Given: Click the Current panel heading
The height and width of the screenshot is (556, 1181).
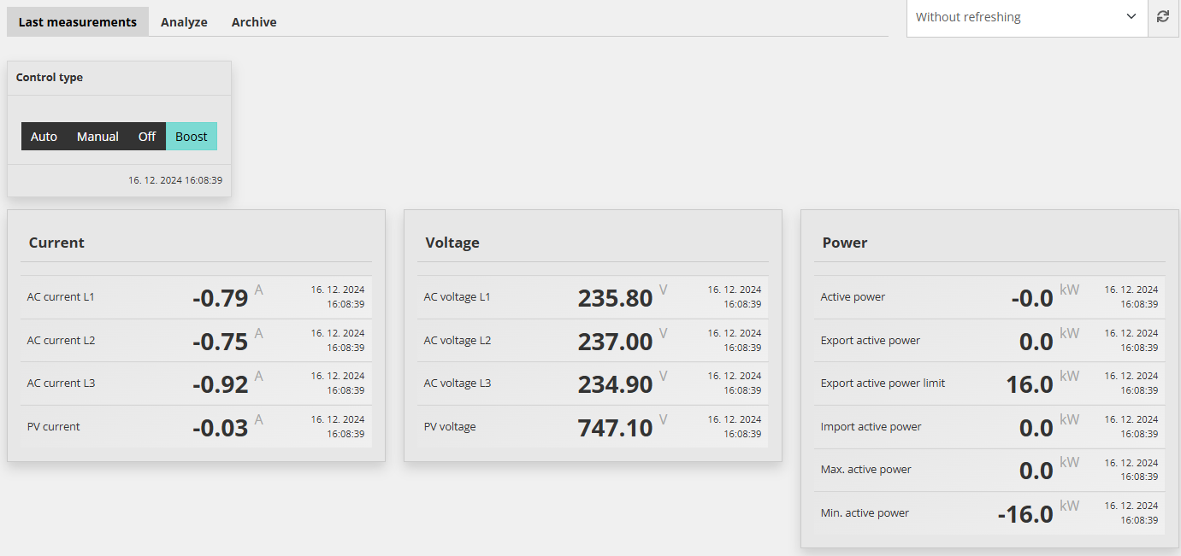Looking at the screenshot, I should point(56,243).
